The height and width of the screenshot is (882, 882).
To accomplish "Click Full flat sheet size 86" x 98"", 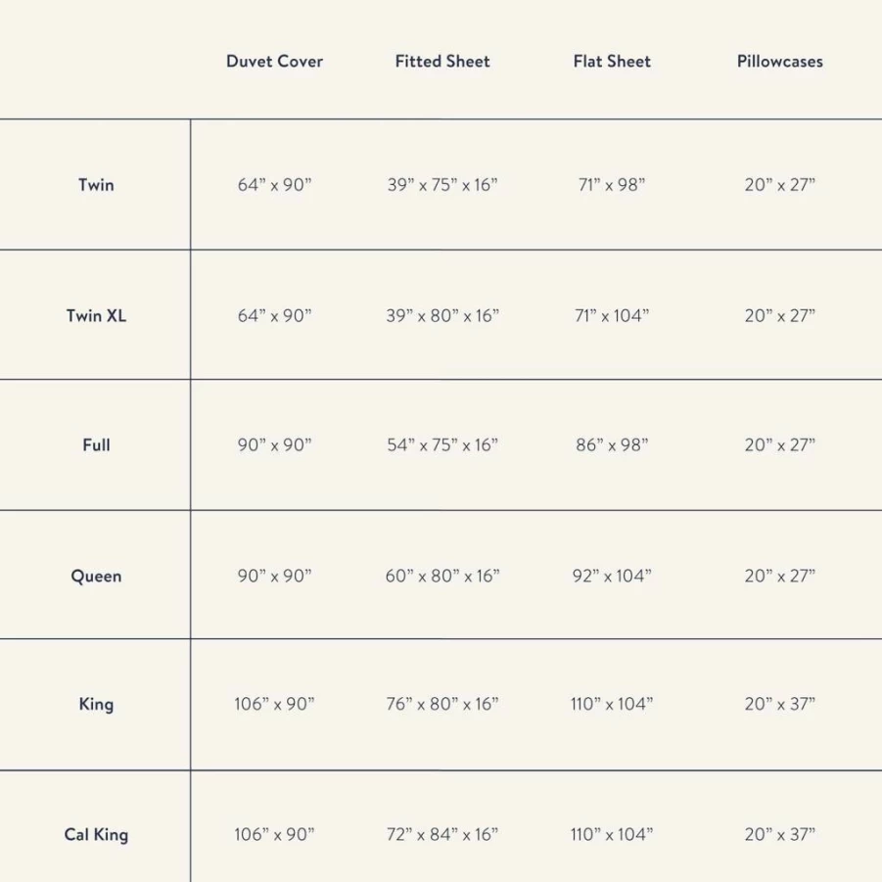I will click(612, 445).
